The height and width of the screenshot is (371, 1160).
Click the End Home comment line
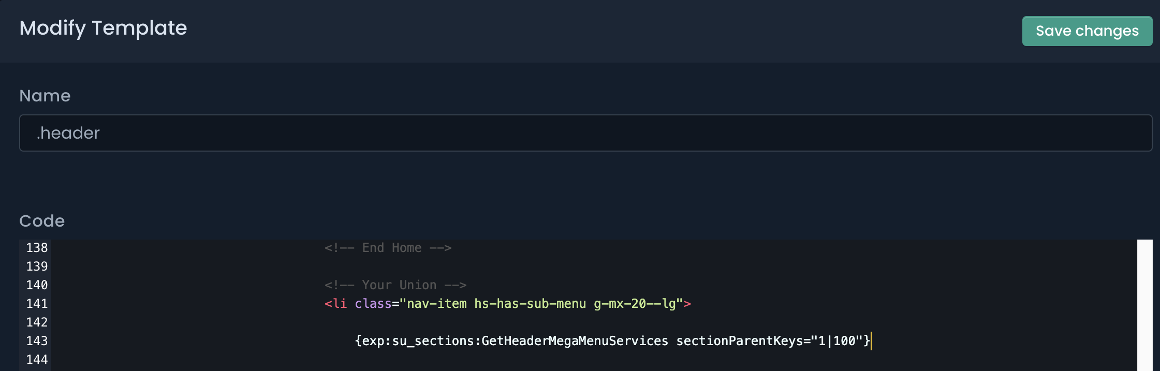click(388, 248)
